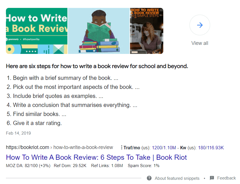Click the question mark help icon

[x=149, y=178]
